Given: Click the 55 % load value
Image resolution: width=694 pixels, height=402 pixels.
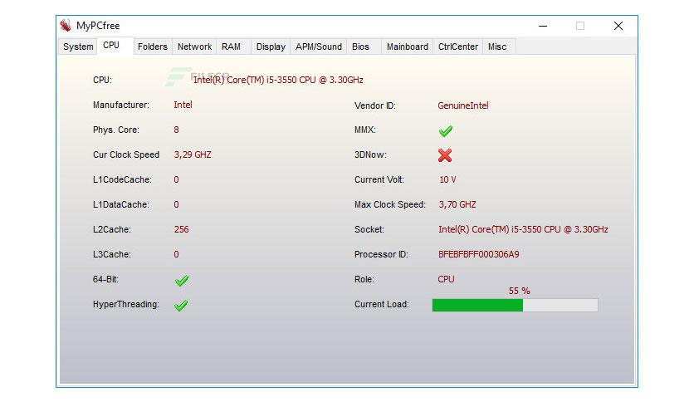Looking at the screenshot, I should click(x=519, y=291).
